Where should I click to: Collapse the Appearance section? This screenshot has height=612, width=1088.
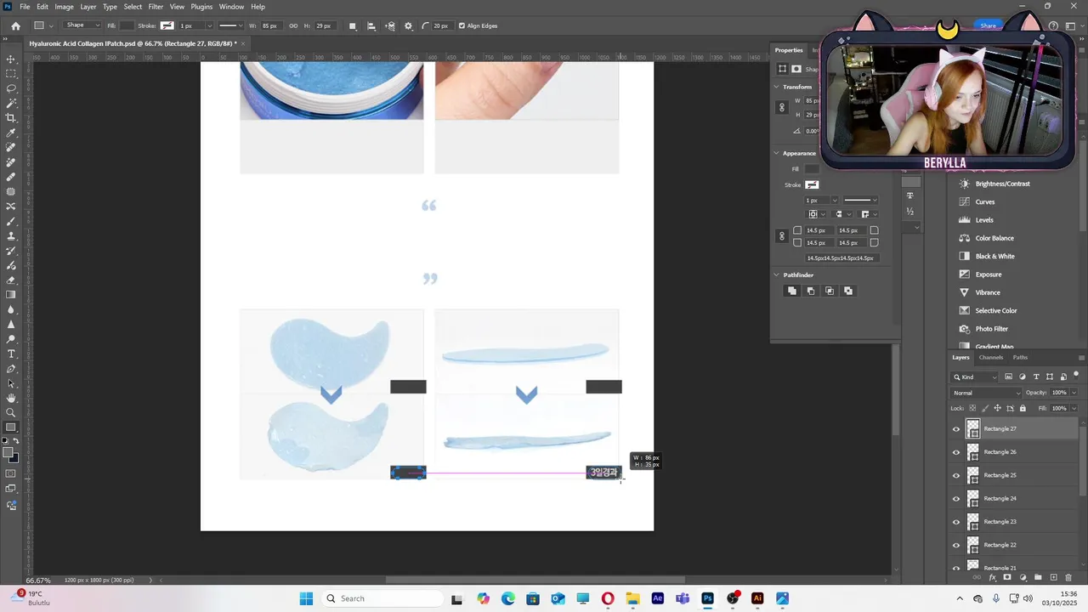tap(776, 153)
